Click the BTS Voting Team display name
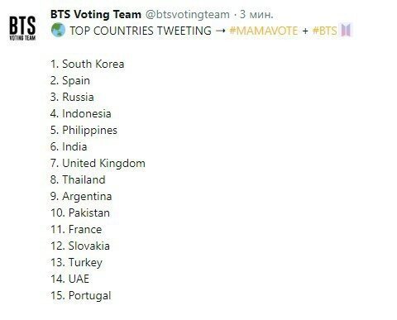Image resolution: width=397 pixels, height=320 pixels. [96, 14]
